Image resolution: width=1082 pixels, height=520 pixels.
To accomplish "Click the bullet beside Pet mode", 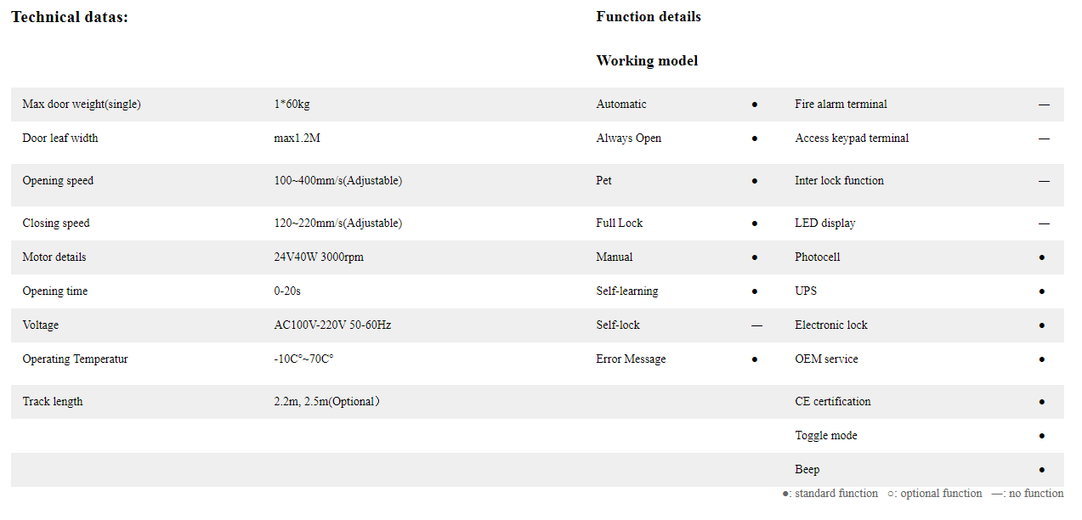I will [754, 181].
